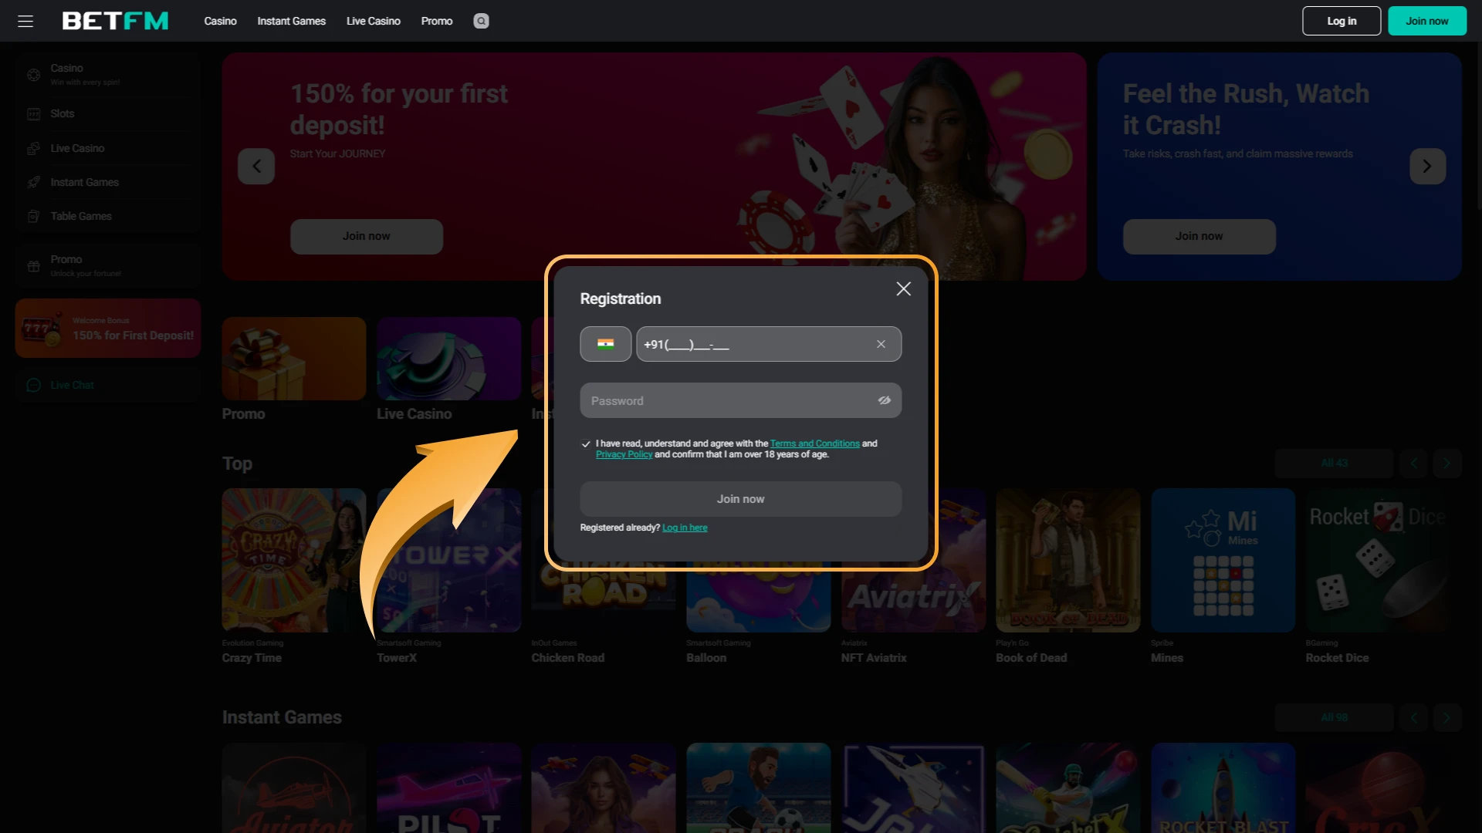Select the Casino icon in the sidebar

tap(33, 73)
